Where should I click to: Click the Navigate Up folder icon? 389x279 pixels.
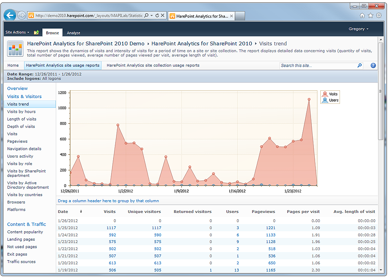click(x=36, y=33)
